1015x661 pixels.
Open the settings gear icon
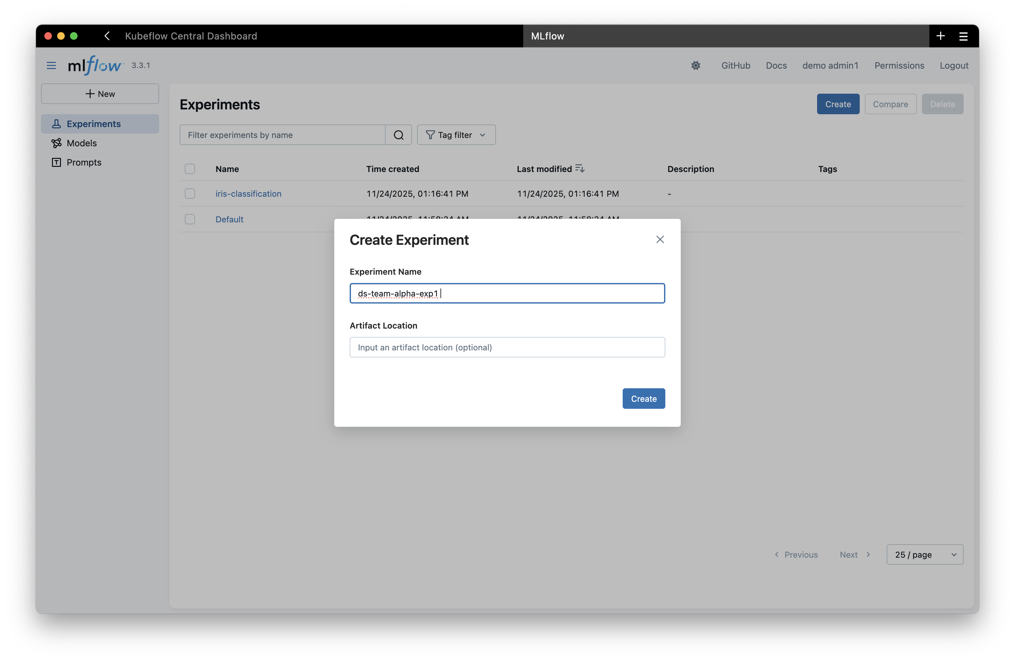(x=696, y=65)
